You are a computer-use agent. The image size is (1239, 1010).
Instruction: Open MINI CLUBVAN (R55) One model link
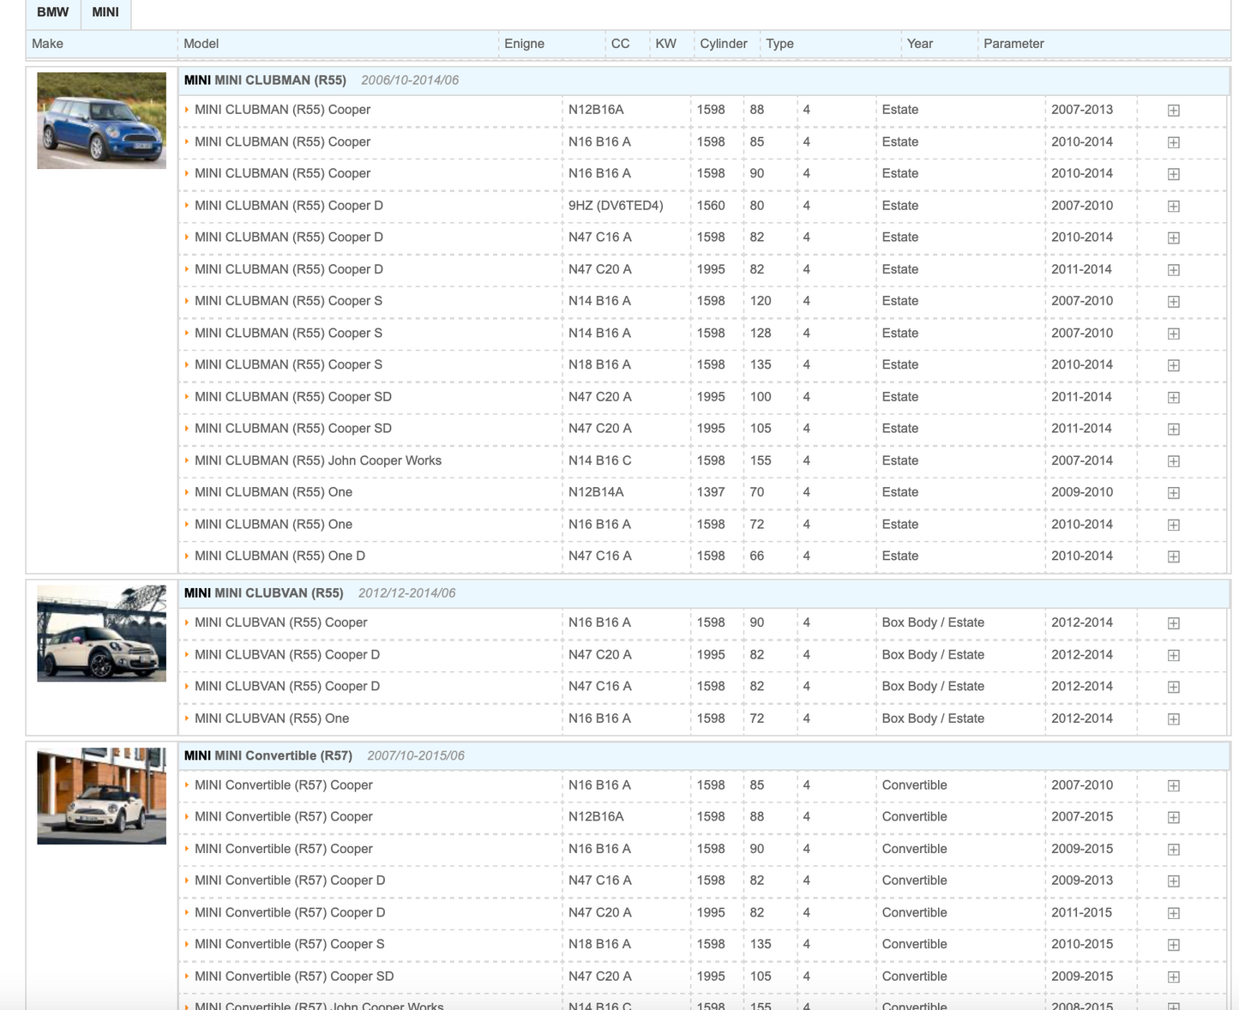272,718
